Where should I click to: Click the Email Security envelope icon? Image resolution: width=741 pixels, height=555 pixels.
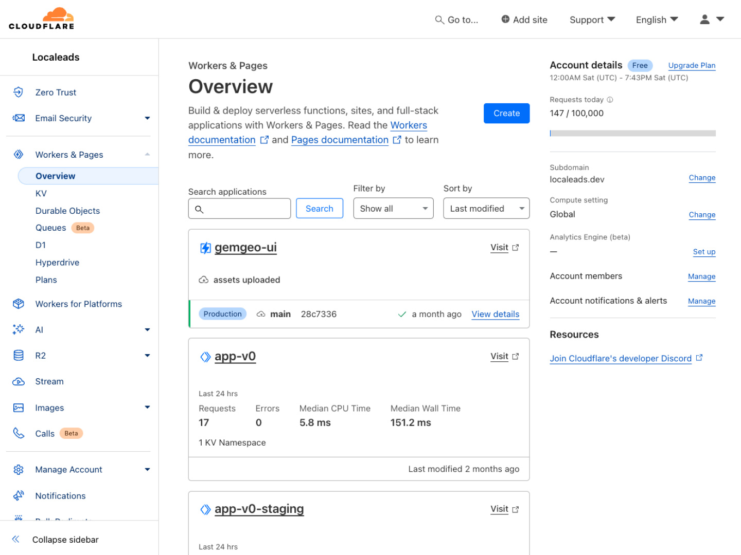(19, 118)
